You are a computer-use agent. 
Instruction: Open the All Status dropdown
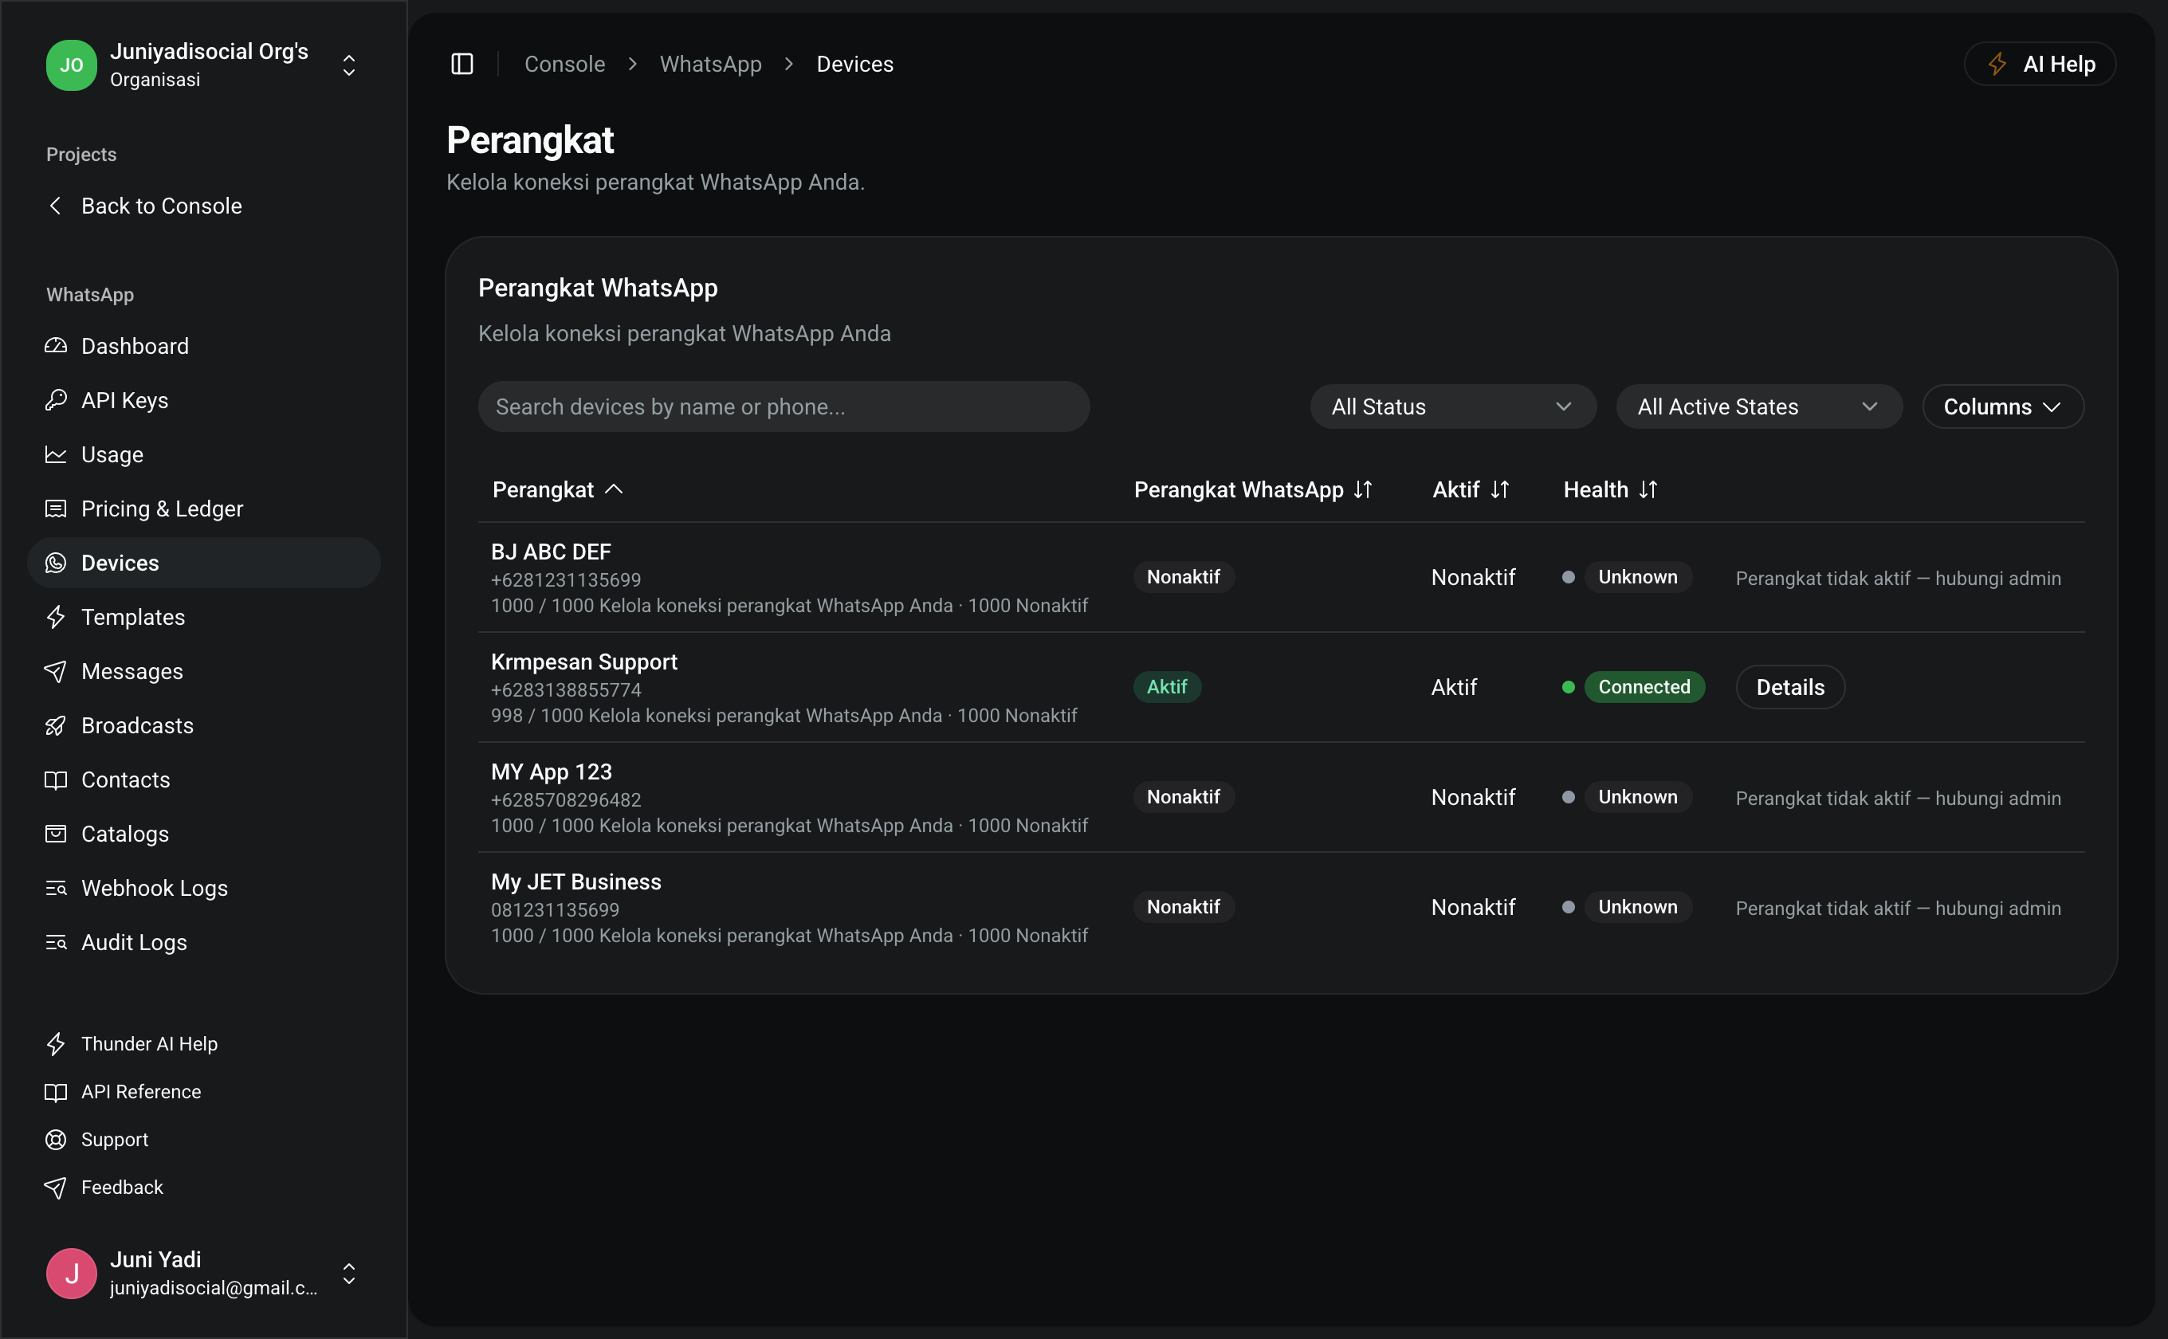pyautogui.click(x=1452, y=406)
